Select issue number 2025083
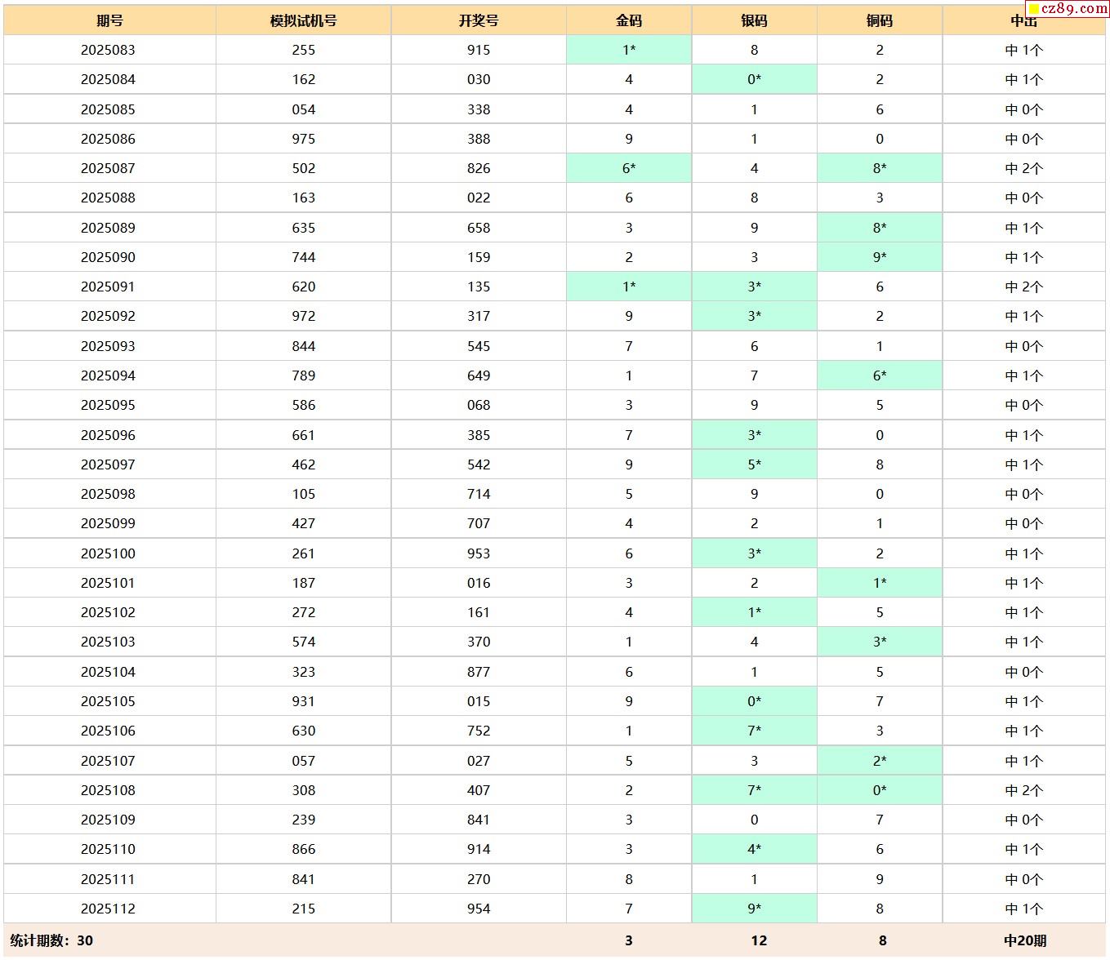 (108, 50)
